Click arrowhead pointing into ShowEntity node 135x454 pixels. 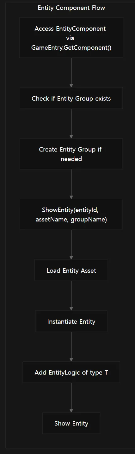71,197
